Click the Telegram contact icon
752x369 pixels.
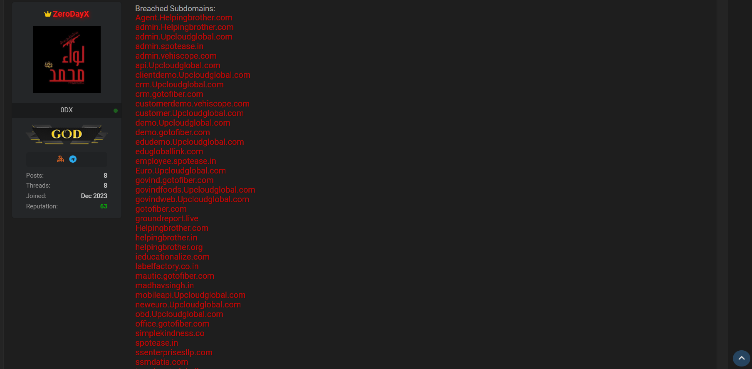click(x=73, y=159)
